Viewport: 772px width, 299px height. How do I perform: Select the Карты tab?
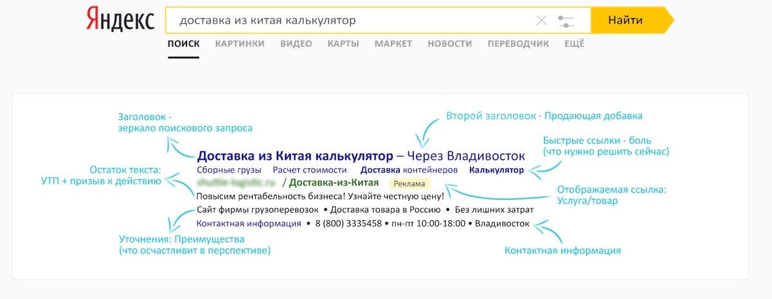pyautogui.click(x=343, y=44)
